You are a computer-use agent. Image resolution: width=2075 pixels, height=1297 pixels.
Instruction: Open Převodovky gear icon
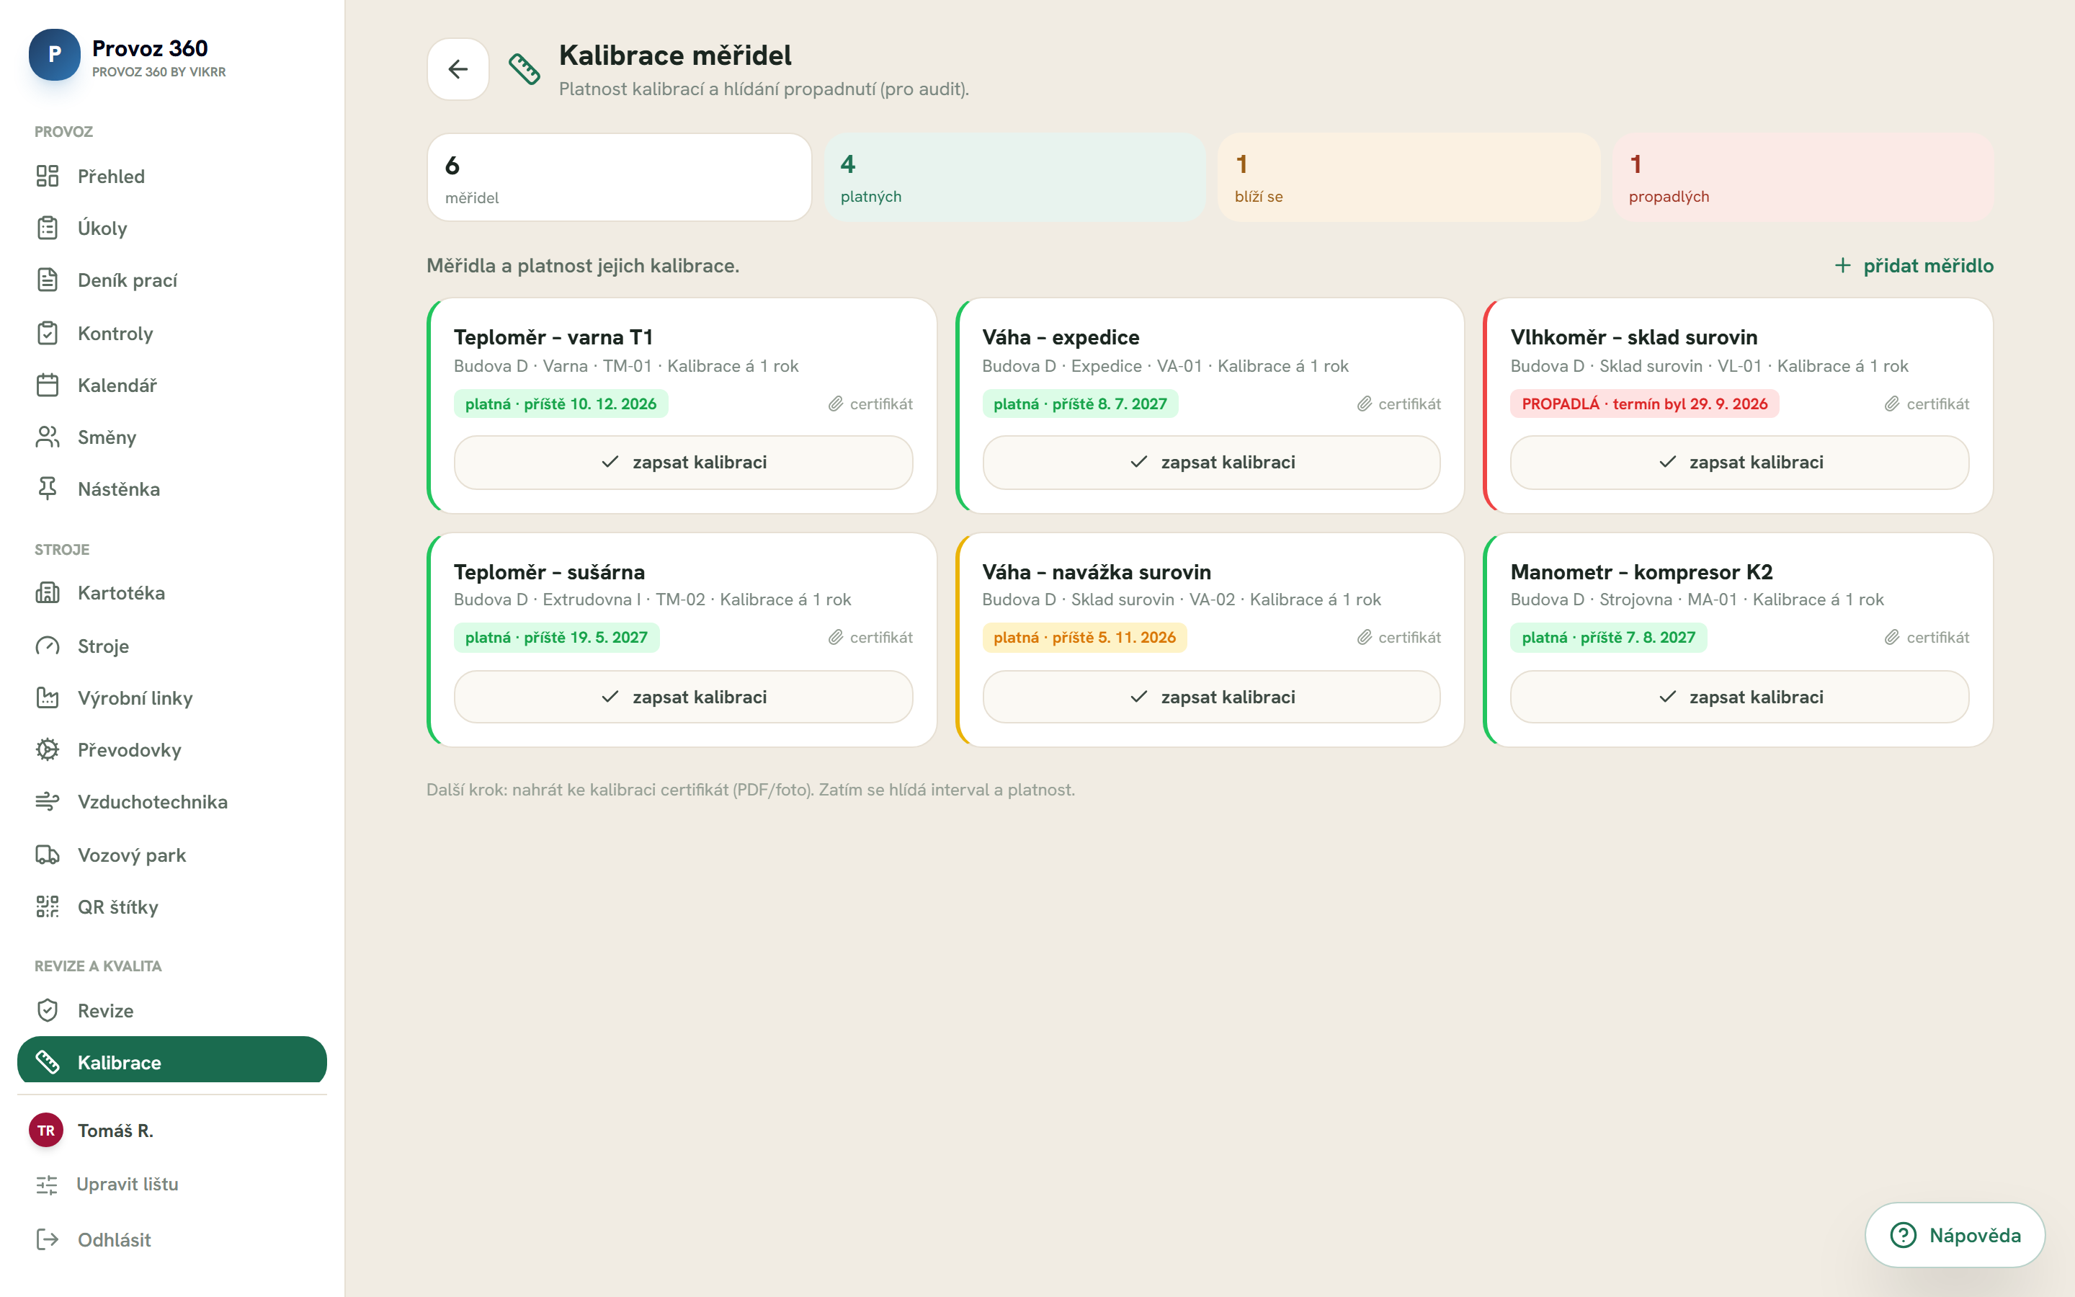click(47, 749)
